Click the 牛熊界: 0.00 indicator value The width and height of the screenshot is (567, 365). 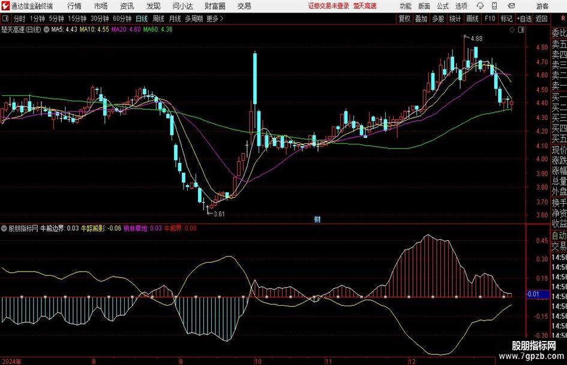coord(181,228)
